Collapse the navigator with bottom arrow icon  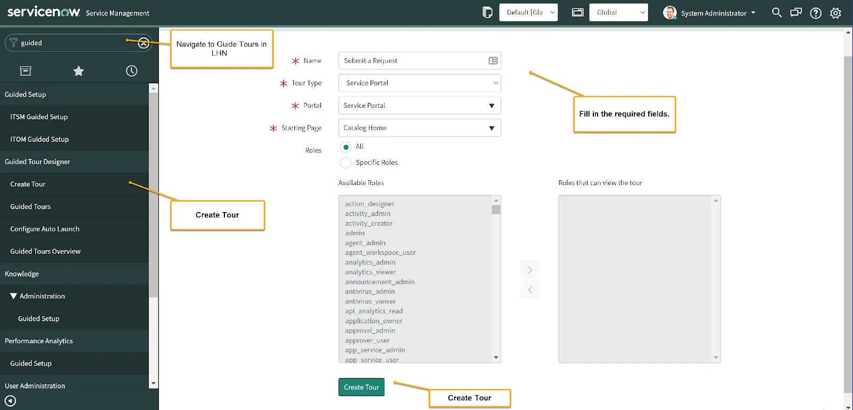click(x=10, y=401)
